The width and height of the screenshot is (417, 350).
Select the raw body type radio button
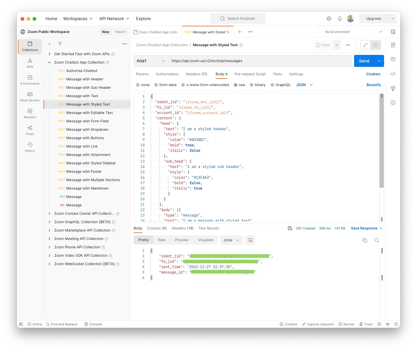(x=235, y=85)
